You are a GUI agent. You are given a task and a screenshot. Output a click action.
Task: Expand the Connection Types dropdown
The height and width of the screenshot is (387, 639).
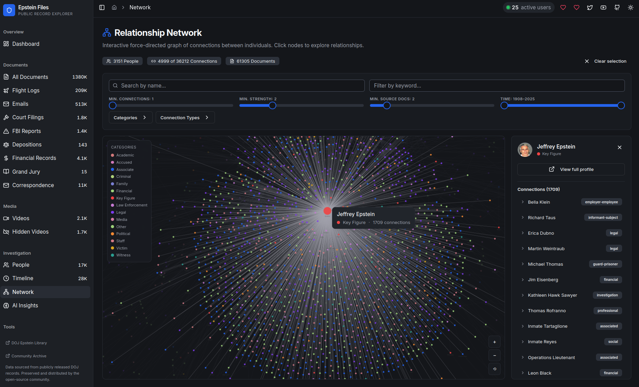coord(185,118)
